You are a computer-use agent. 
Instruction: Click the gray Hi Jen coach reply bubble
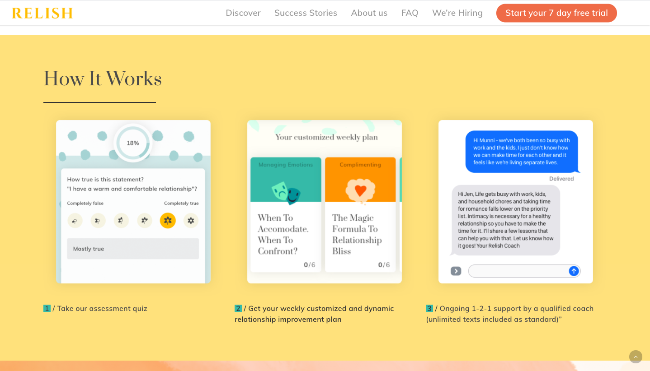(x=505, y=220)
